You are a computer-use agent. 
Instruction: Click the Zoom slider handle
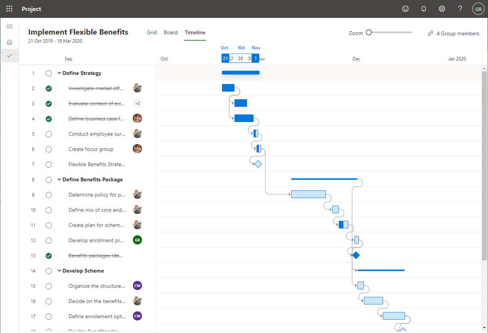pyautogui.click(x=369, y=33)
